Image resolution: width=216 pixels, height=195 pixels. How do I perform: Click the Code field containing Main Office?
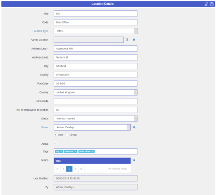96,22
